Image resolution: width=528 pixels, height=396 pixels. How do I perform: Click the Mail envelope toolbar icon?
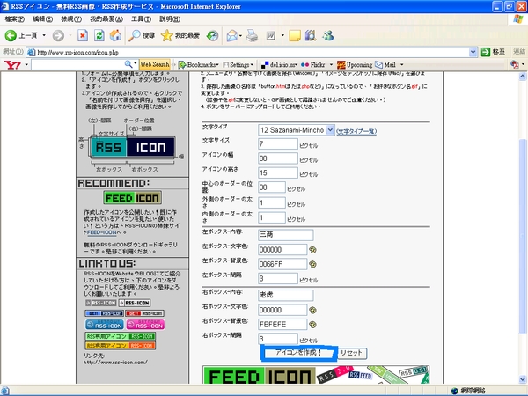pyautogui.click(x=231, y=35)
